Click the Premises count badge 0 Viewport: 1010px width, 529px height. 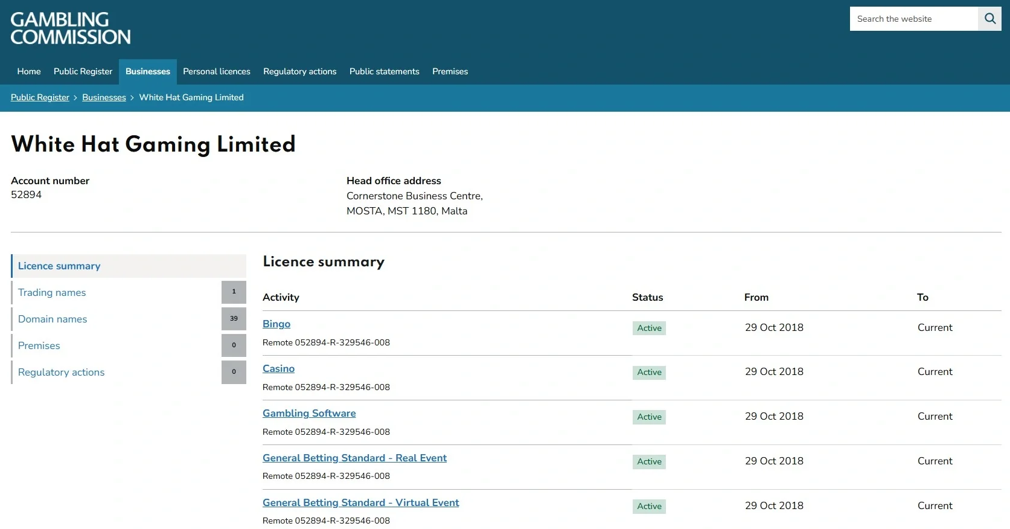pyautogui.click(x=234, y=345)
